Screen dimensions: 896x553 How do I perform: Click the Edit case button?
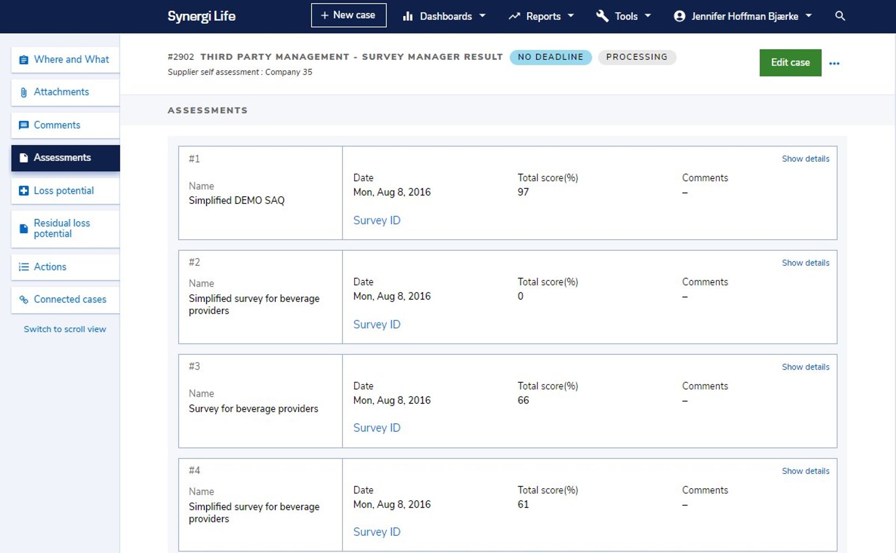pyautogui.click(x=789, y=63)
